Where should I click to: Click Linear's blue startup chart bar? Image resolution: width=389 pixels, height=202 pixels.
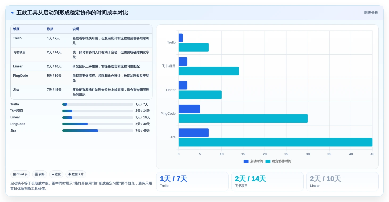click(183, 85)
